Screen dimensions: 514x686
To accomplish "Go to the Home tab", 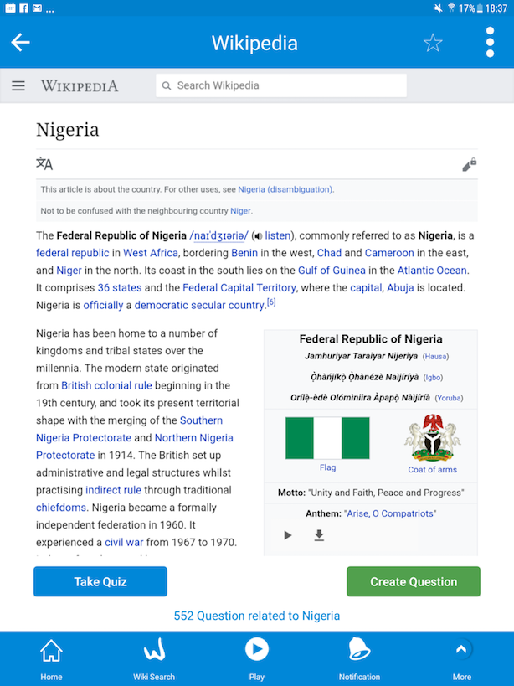I will click(x=51, y=658).
